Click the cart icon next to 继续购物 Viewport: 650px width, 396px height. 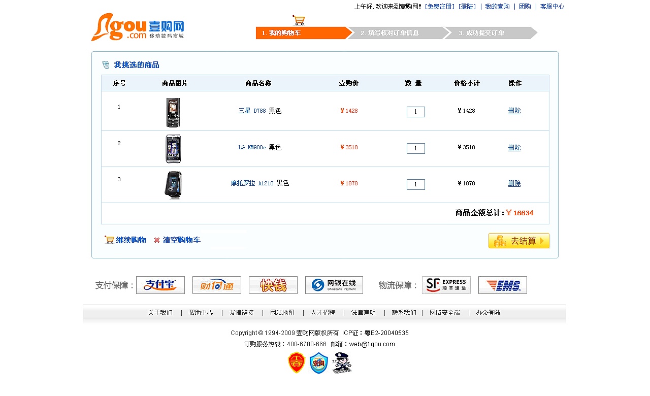click(109, 240)
